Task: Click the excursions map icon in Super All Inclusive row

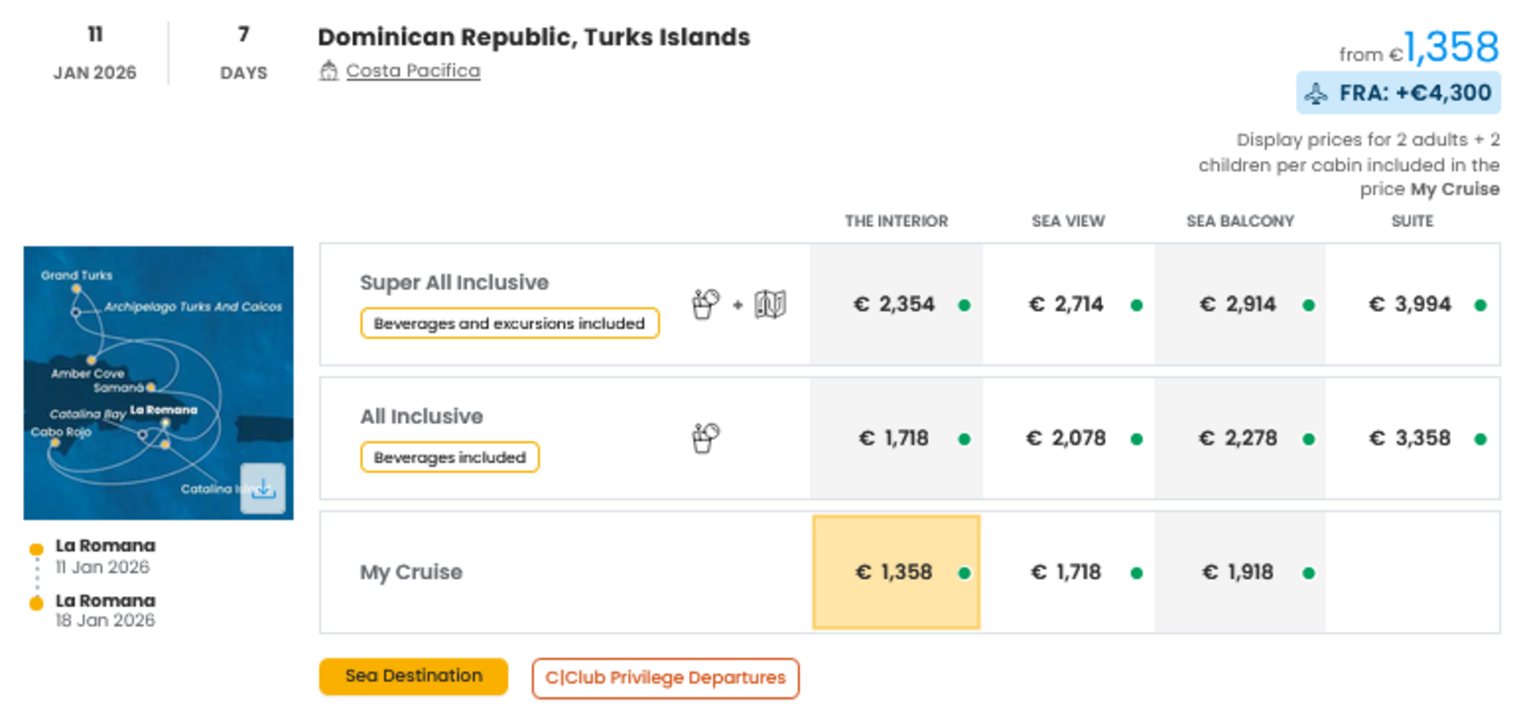Action: click(x=769, y=306)
